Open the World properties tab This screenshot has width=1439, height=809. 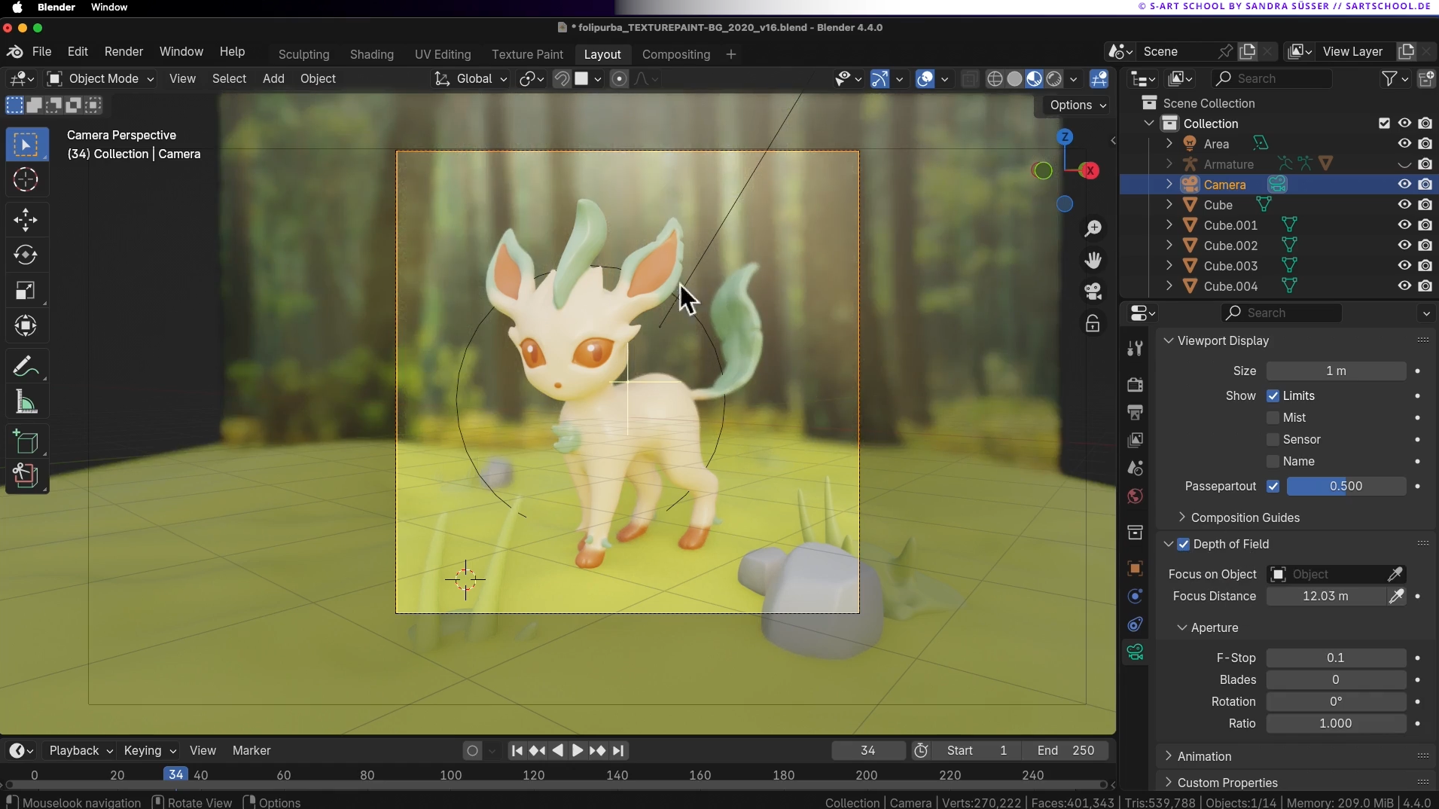tap(1136, 496)
